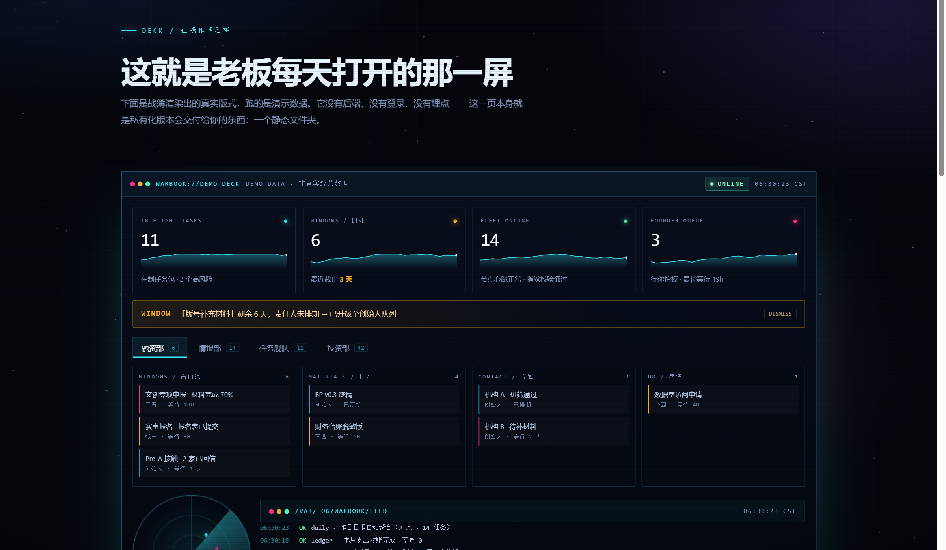Click the 在制任务包 · 2 个高风险 text
The image size is (946, 550).
pyautogui.click(x=177, y=279)
